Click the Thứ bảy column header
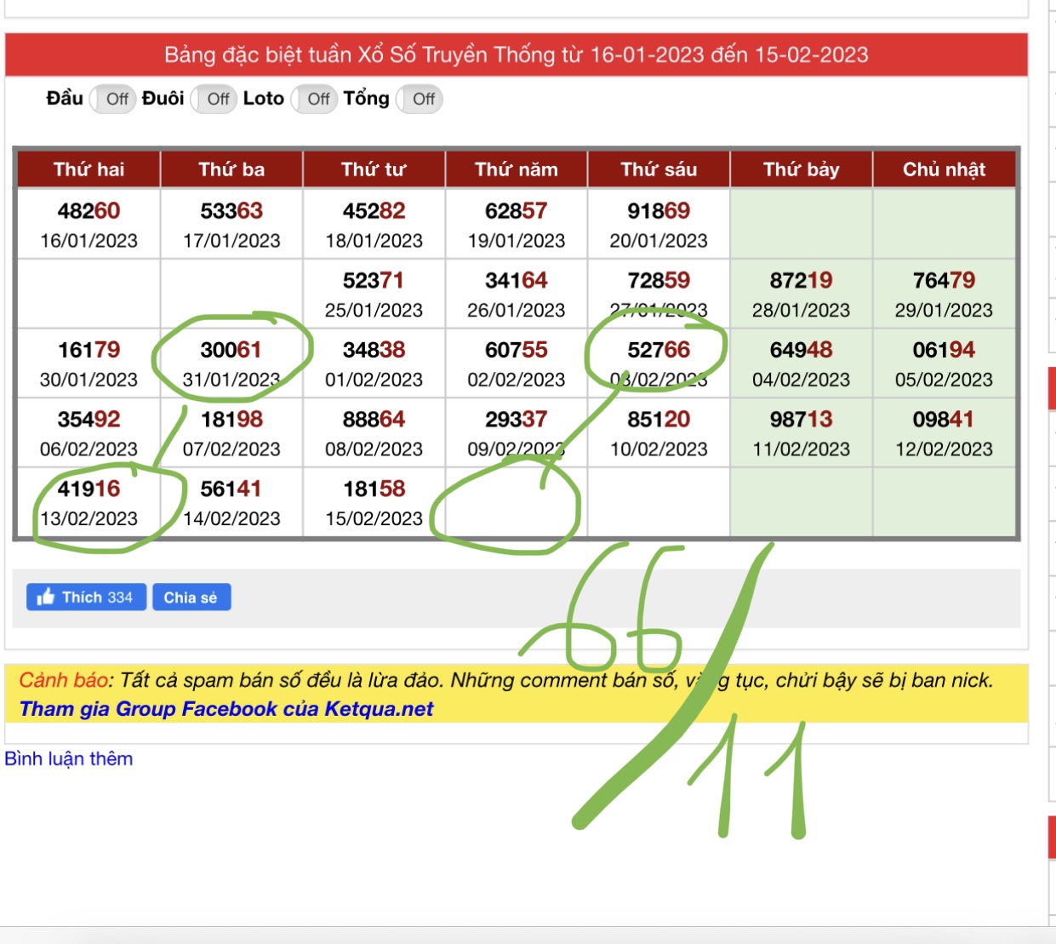Image resolution: width=1056 pixels, height=944 pixels. [801, 169]
